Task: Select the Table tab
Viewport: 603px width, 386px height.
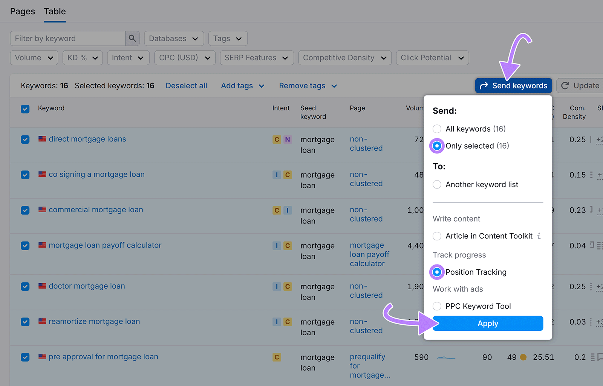Action: [55, 11]
